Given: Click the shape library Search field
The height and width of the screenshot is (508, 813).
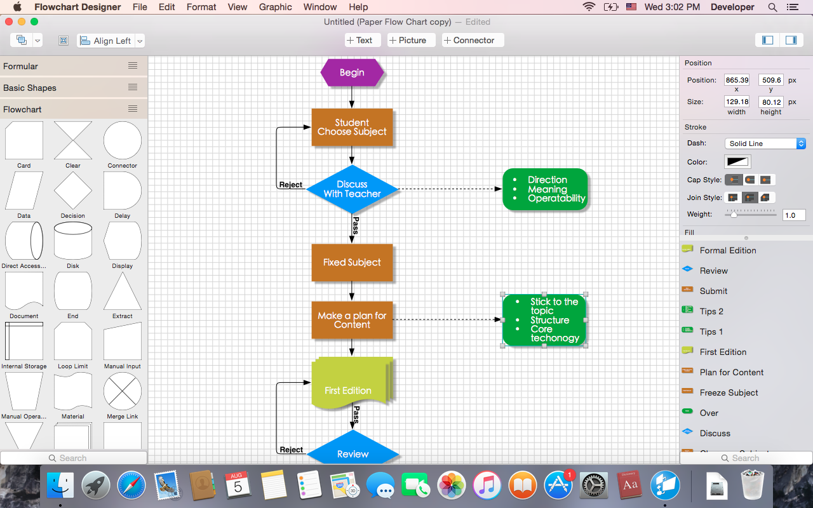Looking at the screenshot, I should [x=74, y=458].
